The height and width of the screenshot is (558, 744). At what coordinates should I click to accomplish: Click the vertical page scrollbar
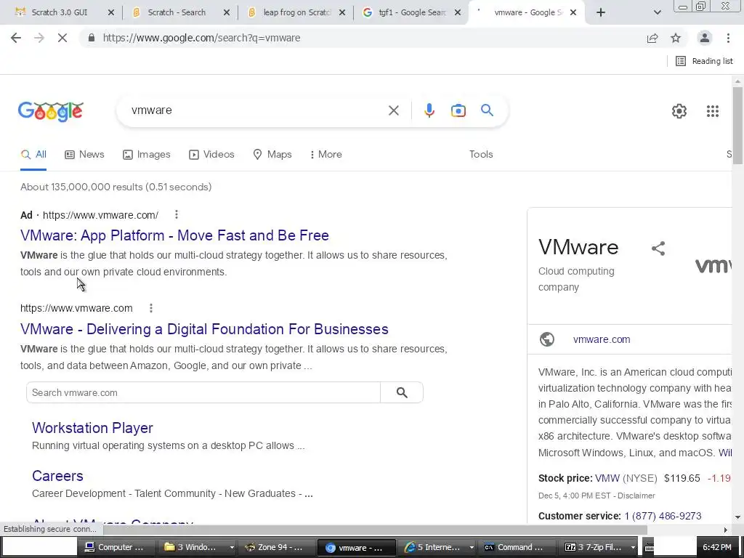tap(737, 126)
